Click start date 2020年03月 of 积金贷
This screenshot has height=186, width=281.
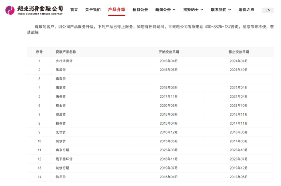[x=169, y=105]
